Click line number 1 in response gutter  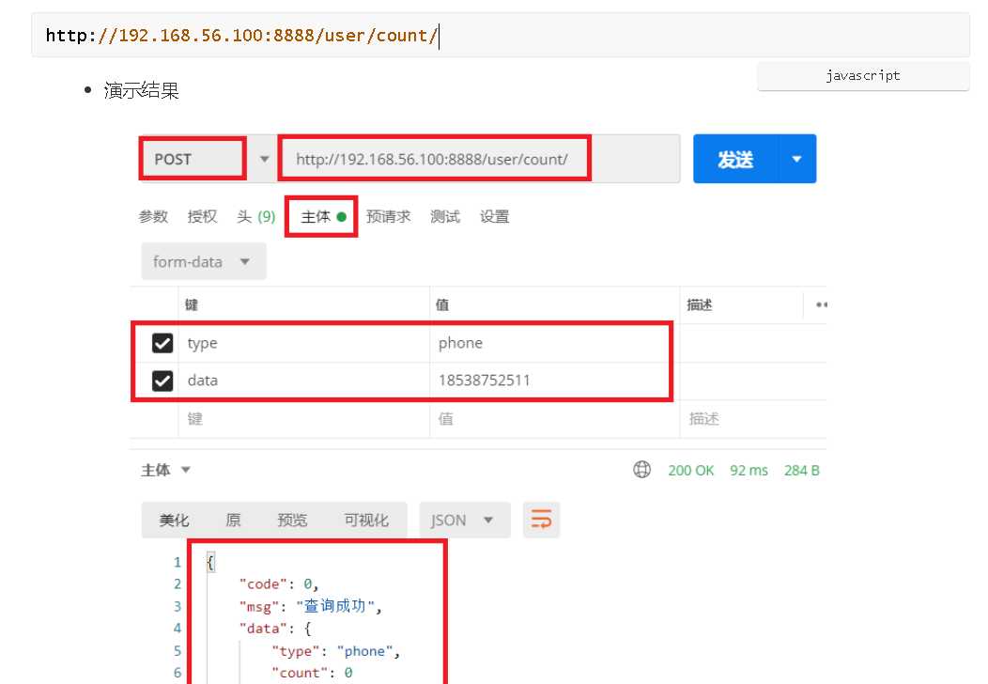[178, 563]
